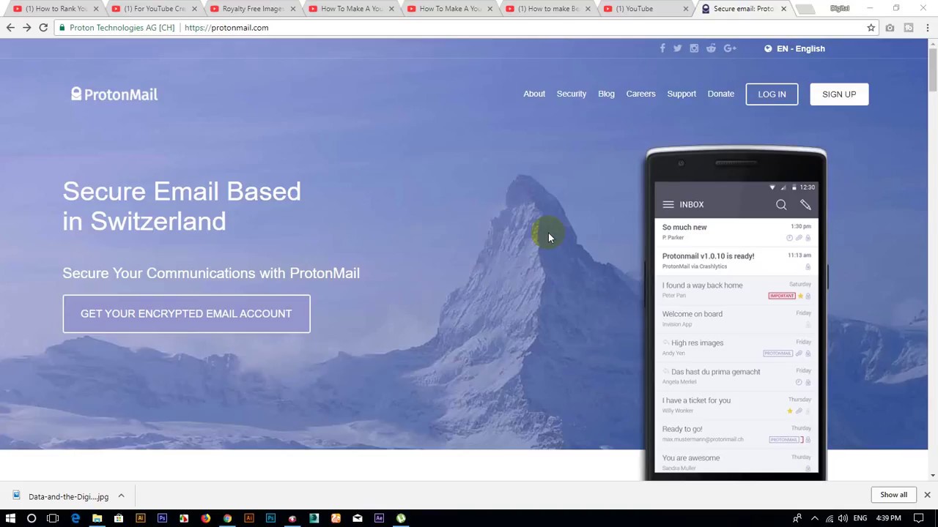The width and height of the screenshot is (938, 527).
Task: Open the Donate link
Action: point(721,94)
